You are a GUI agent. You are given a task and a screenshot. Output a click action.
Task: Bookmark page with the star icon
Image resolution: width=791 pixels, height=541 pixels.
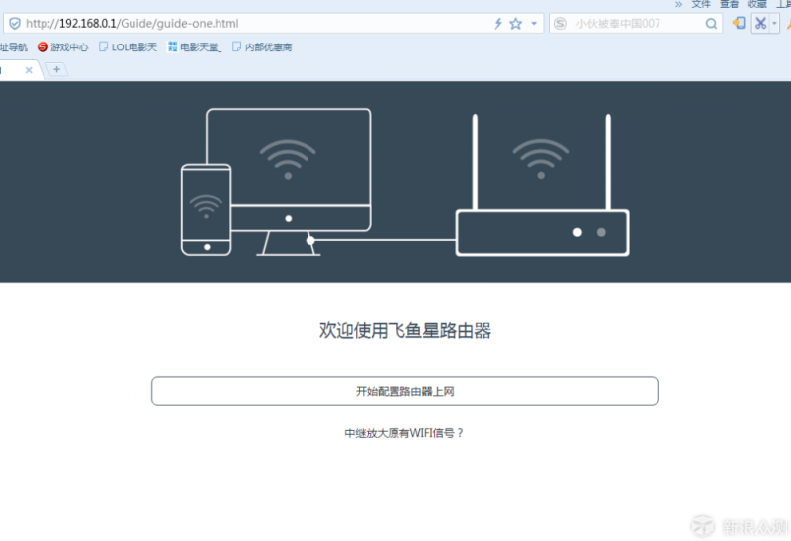515,23
